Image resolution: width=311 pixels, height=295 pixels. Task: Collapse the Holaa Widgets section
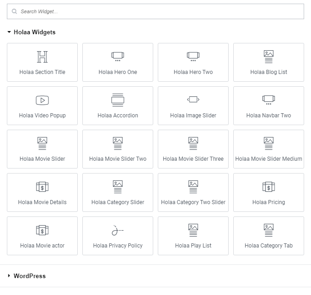(9, 32)
